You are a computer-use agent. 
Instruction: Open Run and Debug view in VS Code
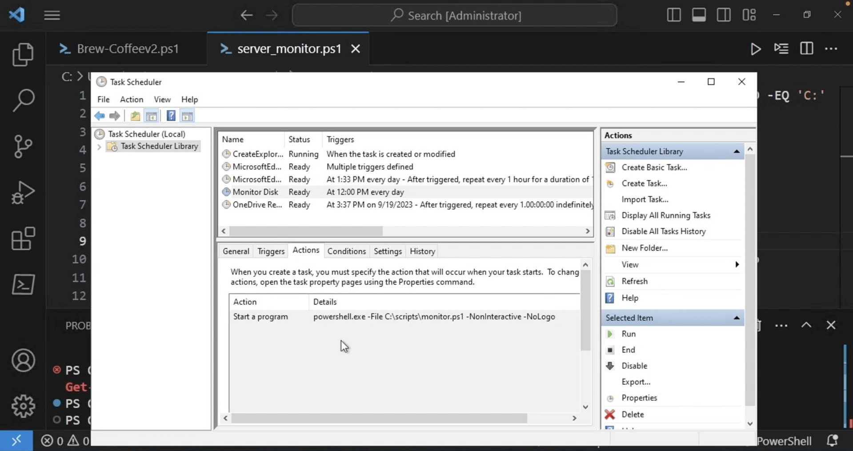[x=23, y=192]
